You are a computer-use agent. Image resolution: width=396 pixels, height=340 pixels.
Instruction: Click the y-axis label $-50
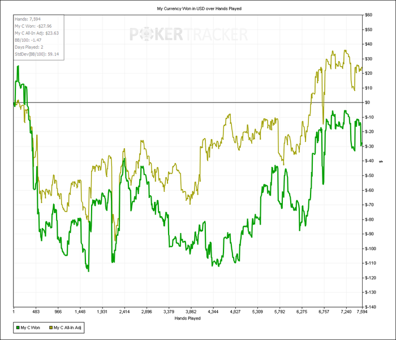click(369, 175)
